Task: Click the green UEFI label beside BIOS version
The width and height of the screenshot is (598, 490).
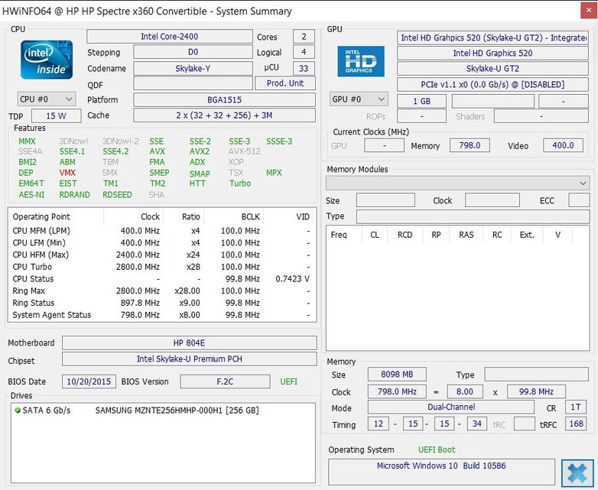Action: pyautogui.click(x=288, y=381)
